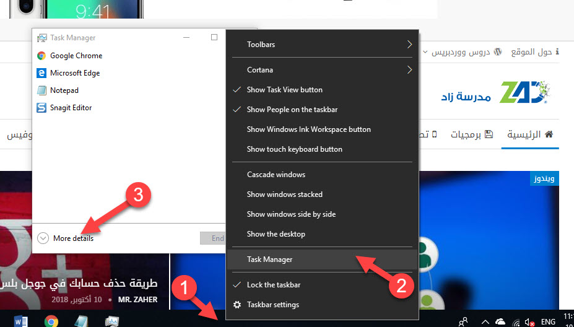Image resolution: width=574 pixels, height=327 pixels.
Task: Open the طريقة حذف حساب في جوجل article
Action: tap(79, 284)
